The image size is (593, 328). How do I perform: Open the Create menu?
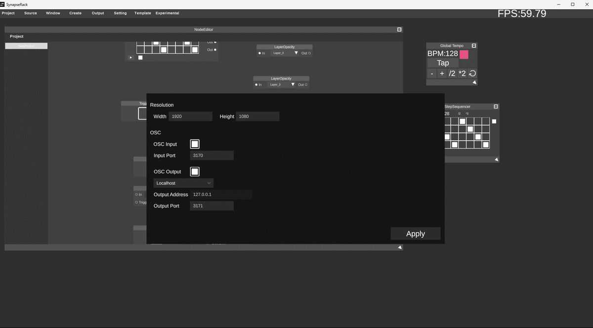pyautogui.click(x=75, y=13)
